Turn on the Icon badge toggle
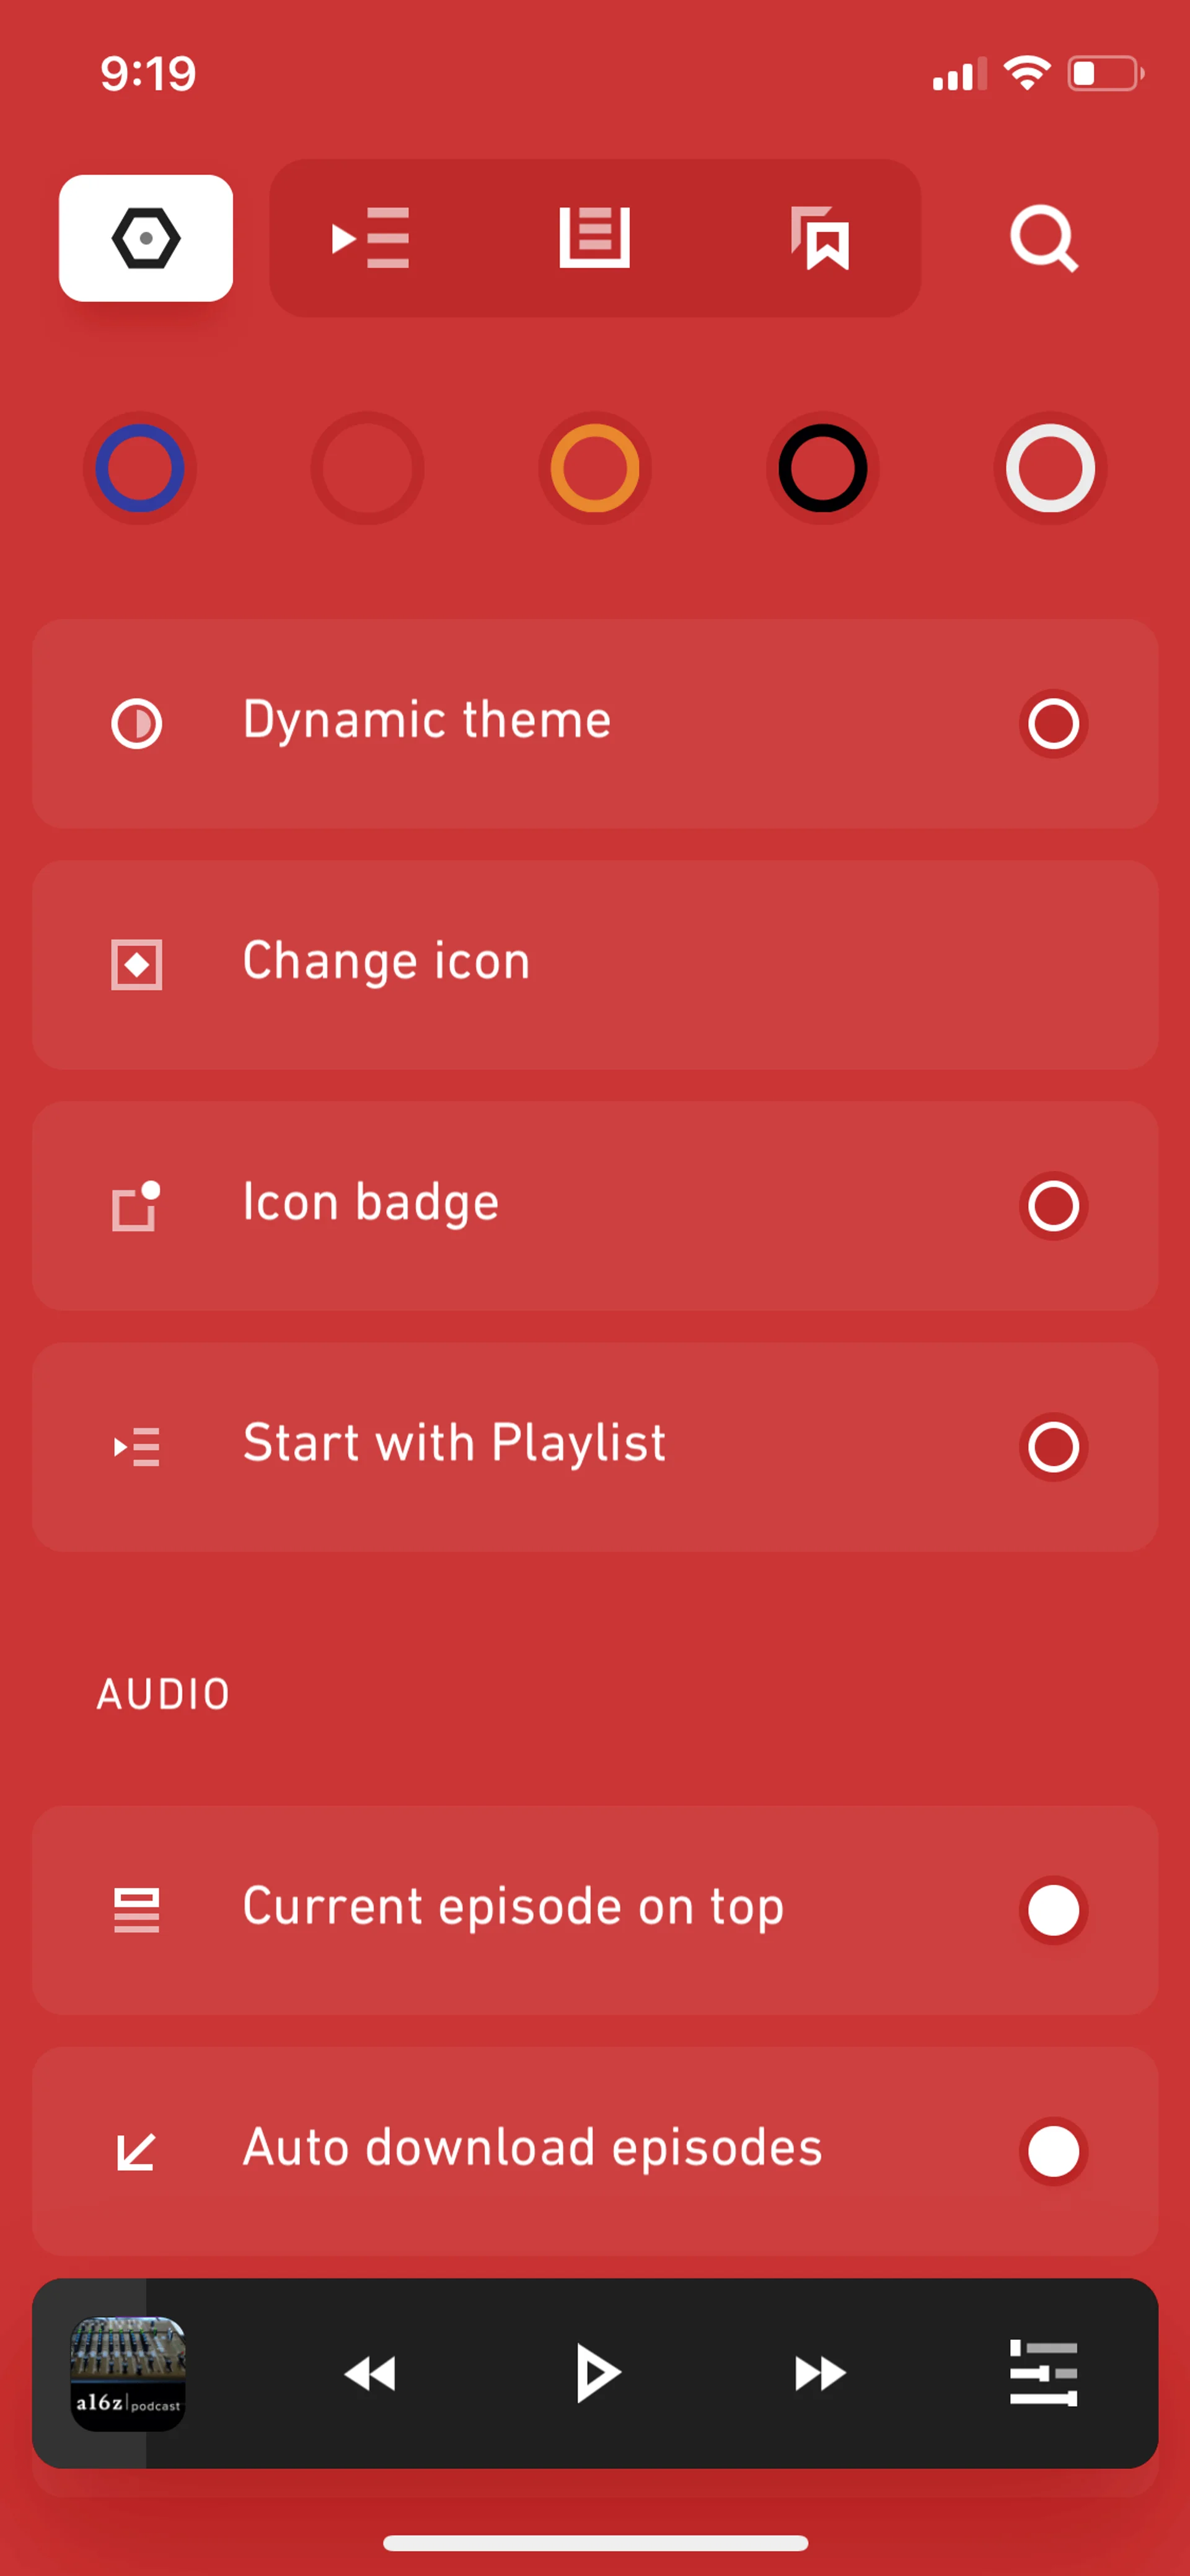This screenshot has width=1190, height=2576. tap(1053, 1205)
